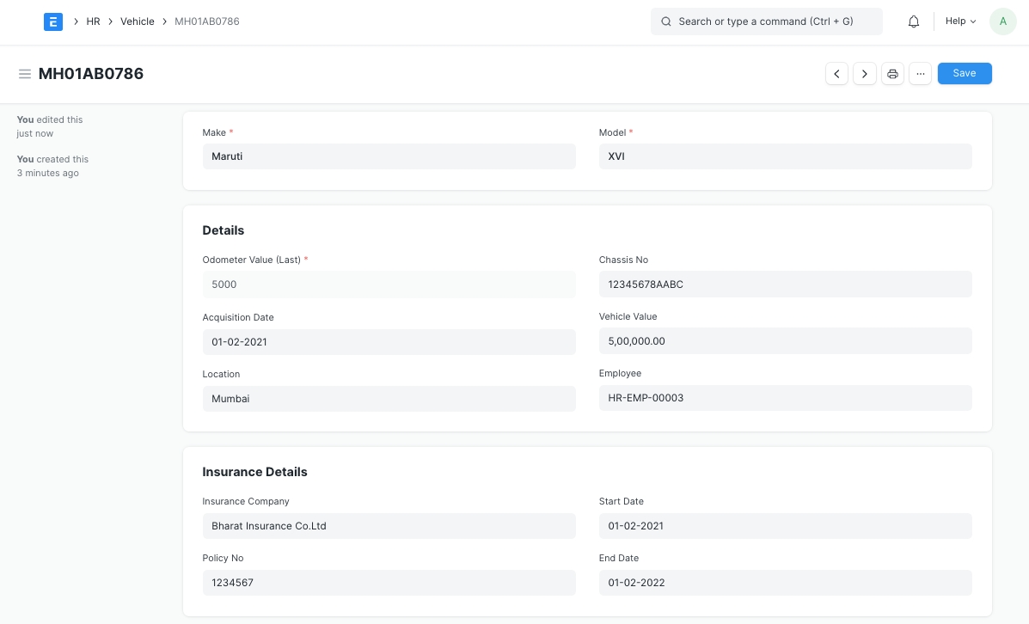Save the vehicle document
This screenshot has height=624, width=1029.
point(964,74)
